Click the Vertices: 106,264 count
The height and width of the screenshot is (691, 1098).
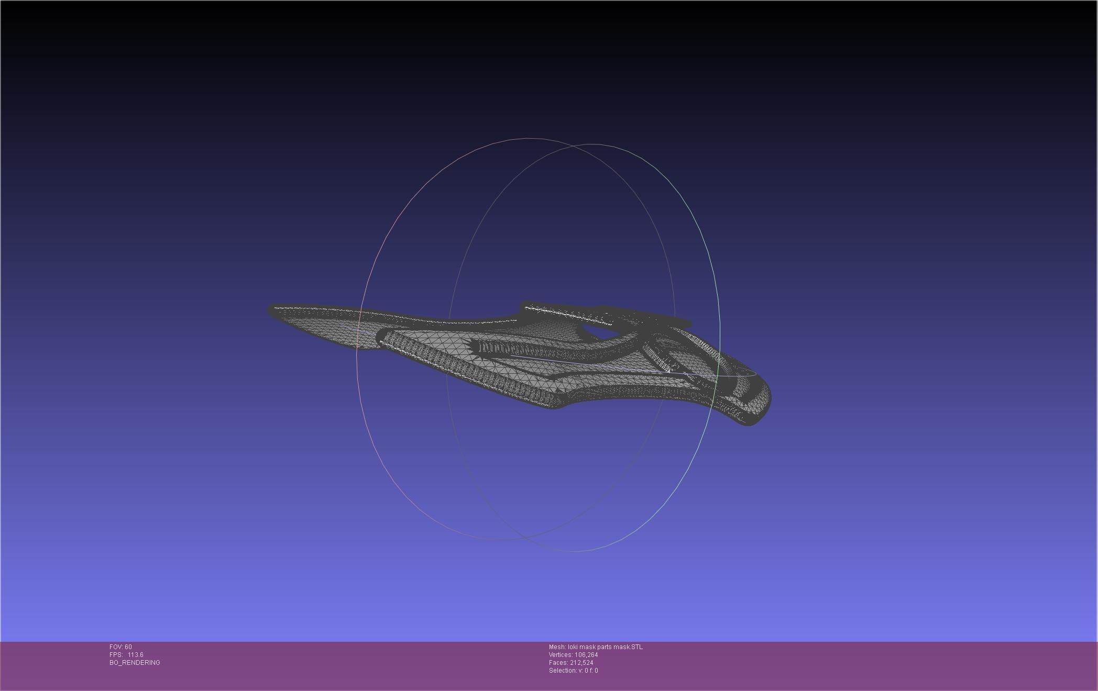coord(573,655)
